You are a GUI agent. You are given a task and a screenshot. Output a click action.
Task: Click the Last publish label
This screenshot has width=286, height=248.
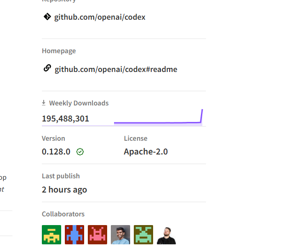coord(61,176)
